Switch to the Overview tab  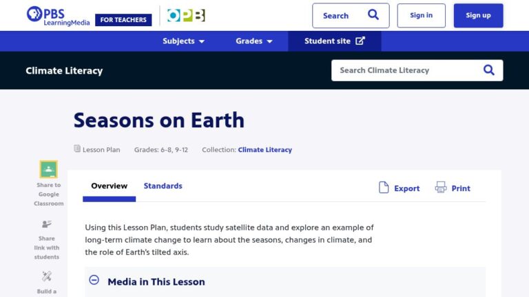coord(110,186)
